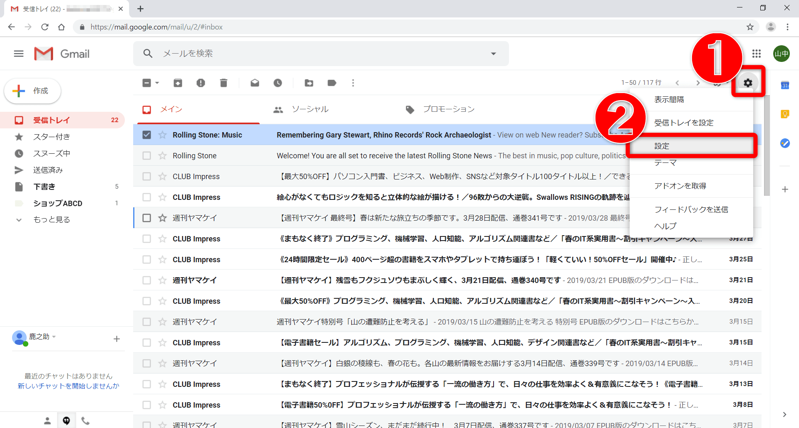Tick the 24時間限定セール email checkbox
The image size is (799, 428).
(x=146, y=259)
